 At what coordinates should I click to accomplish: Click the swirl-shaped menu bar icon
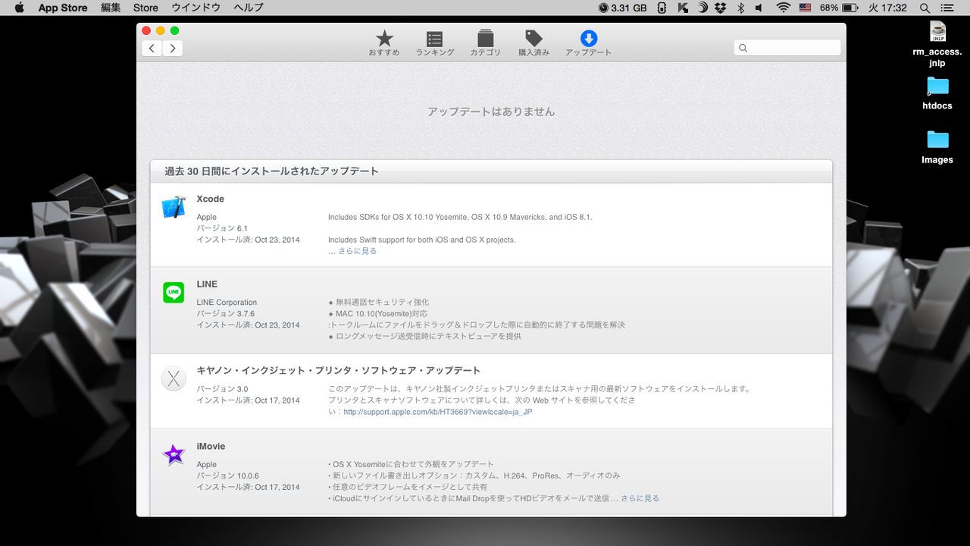[x=702, y=8]
